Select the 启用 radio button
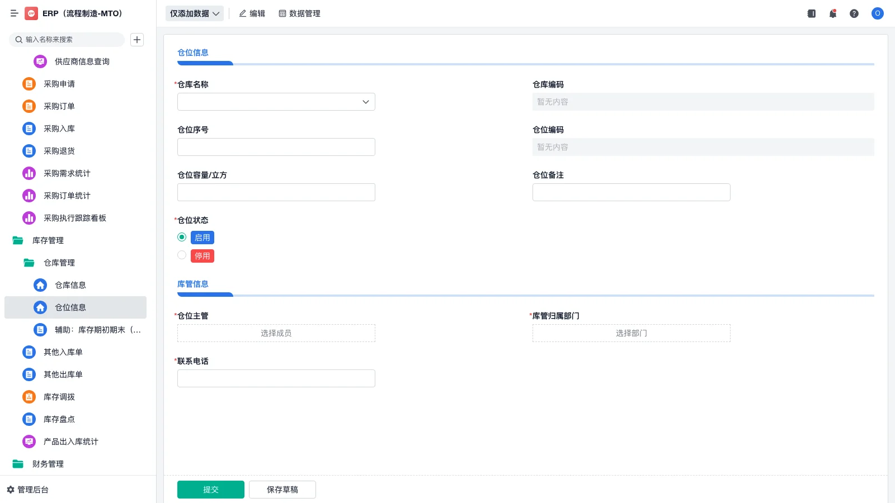Viewport: 895px width, 503px height. click(x=181, y=237)
